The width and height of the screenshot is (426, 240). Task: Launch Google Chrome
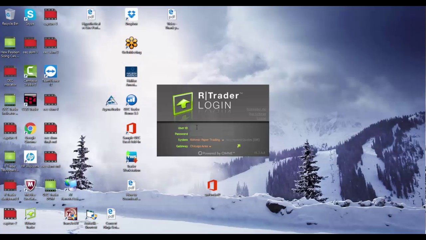point(30,133)
